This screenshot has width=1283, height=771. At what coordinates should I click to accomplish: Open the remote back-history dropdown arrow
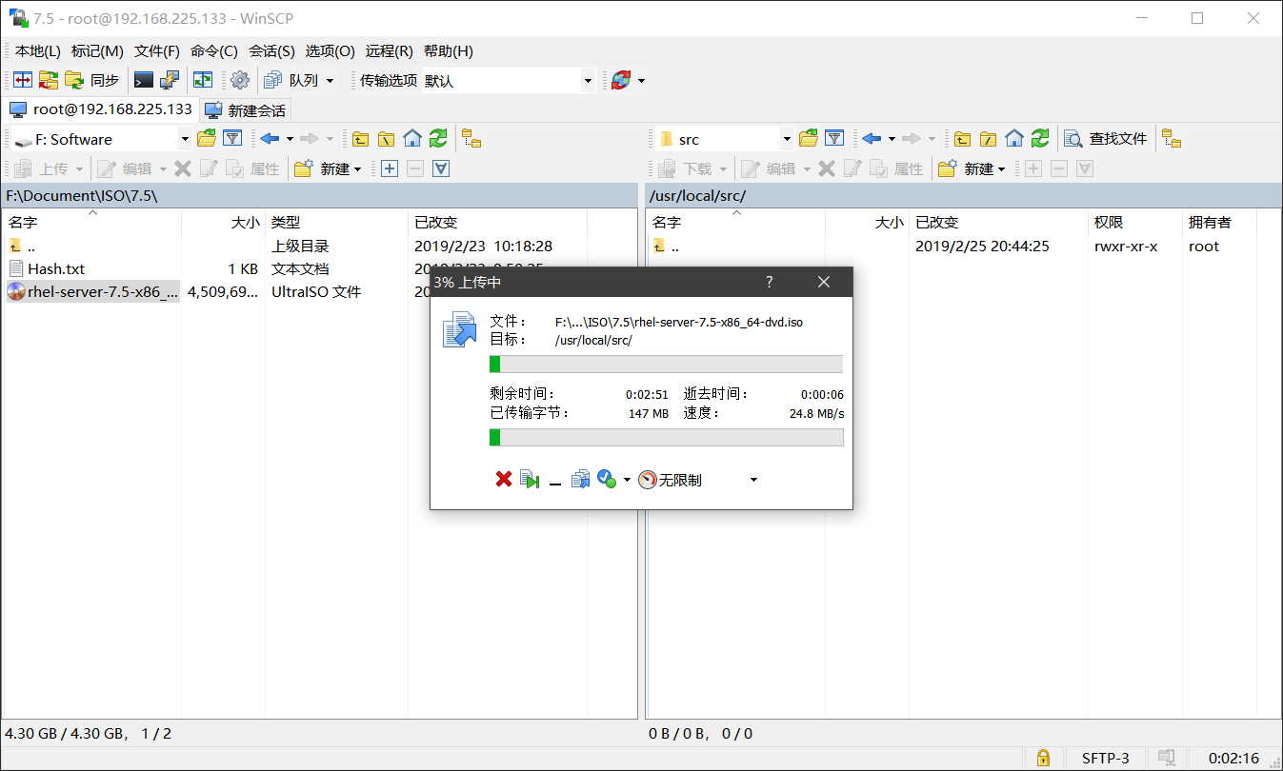point(892,139)
